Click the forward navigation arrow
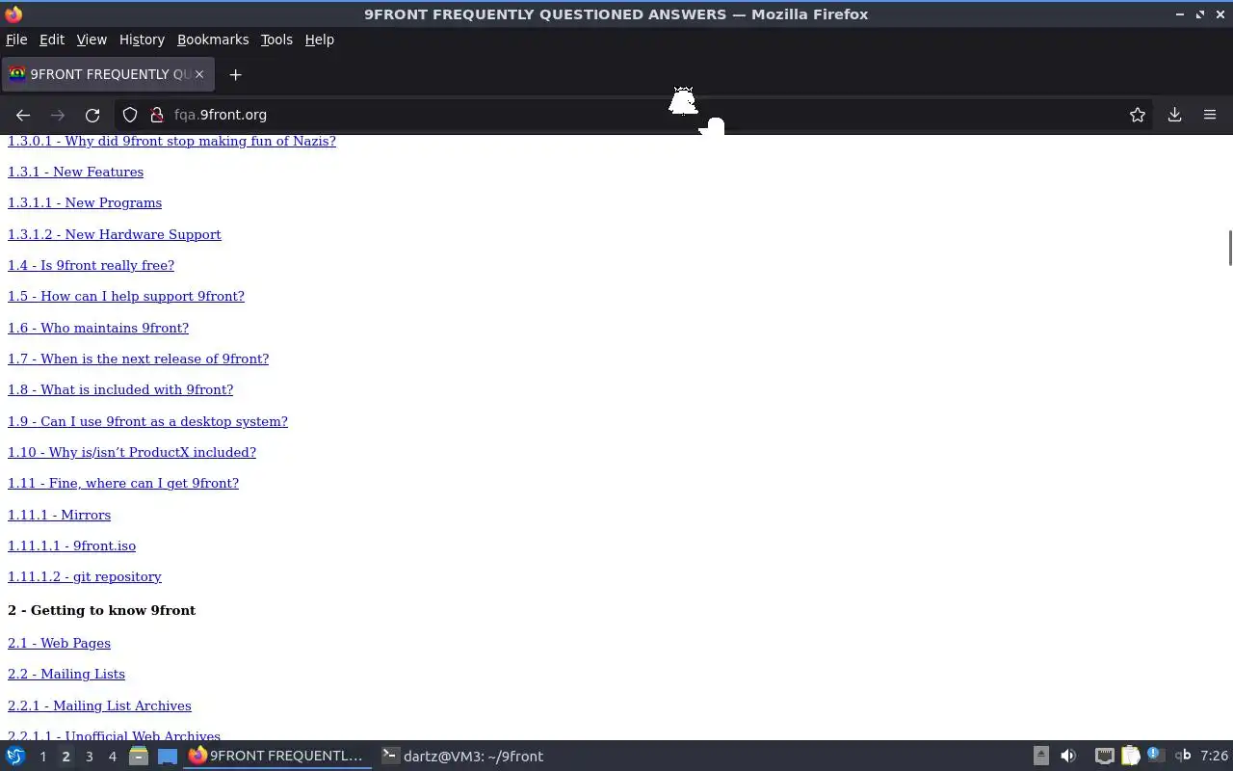The height and width of the screenshot is (771, 1233). point(58,115)
